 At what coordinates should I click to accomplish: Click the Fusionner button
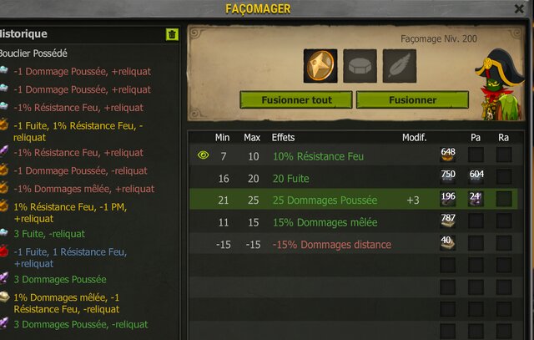(412, 100)
